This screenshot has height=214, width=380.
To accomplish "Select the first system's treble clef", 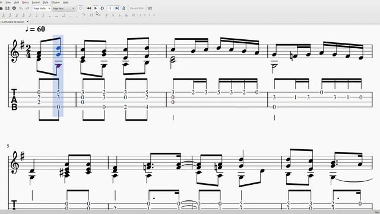I will (x=15, y=51).
